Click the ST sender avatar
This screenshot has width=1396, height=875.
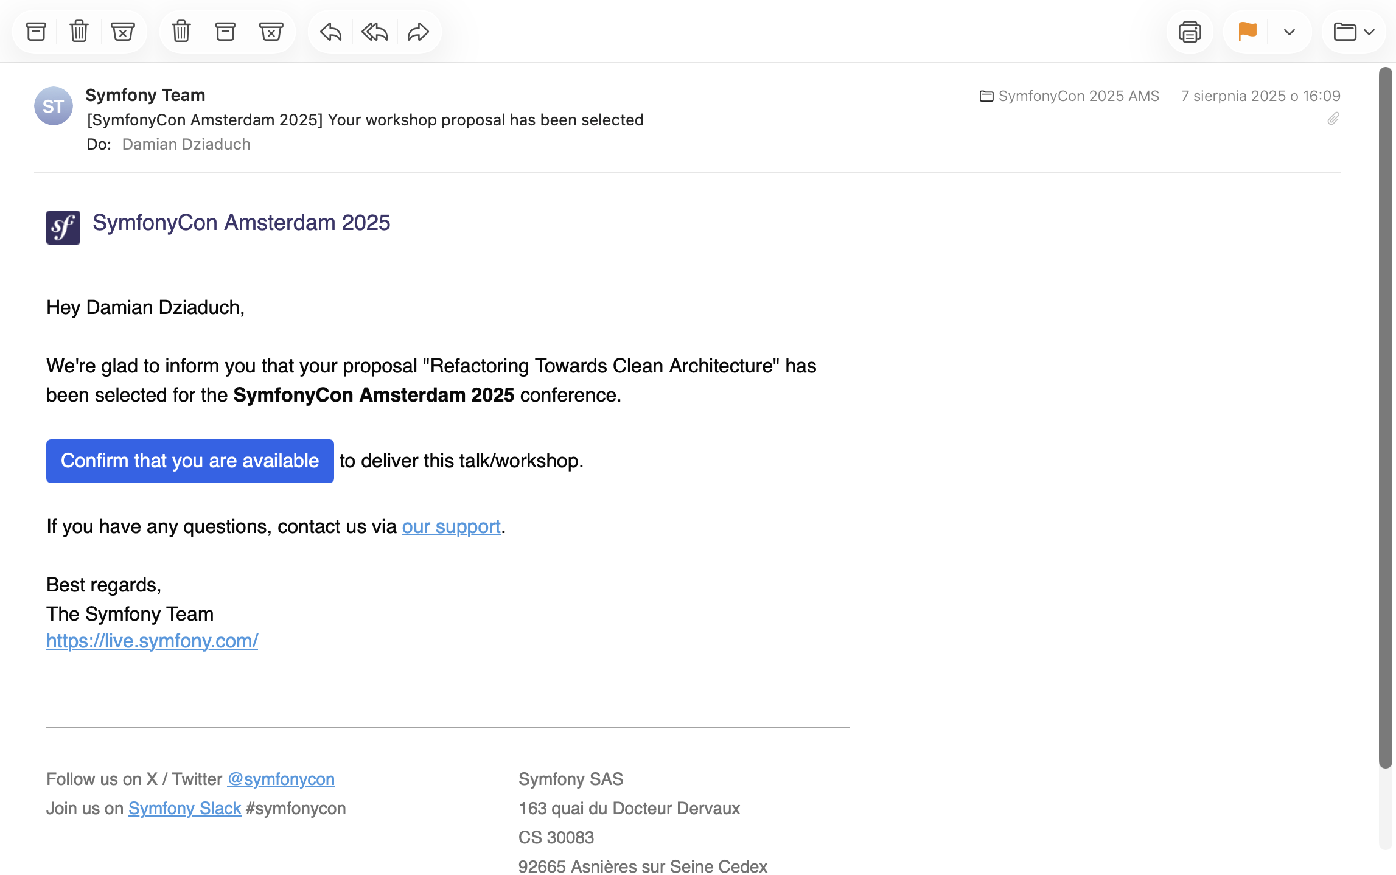[54, 106]
